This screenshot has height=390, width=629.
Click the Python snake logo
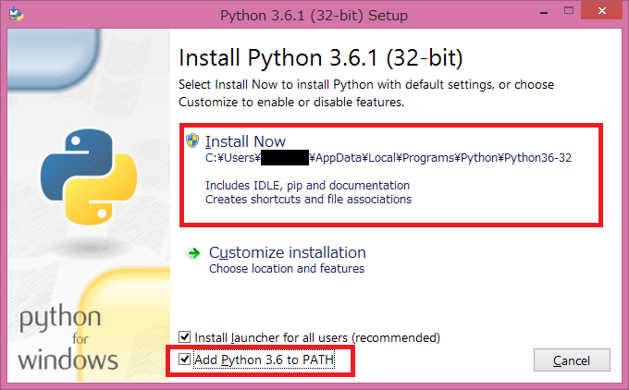(89, 177)
